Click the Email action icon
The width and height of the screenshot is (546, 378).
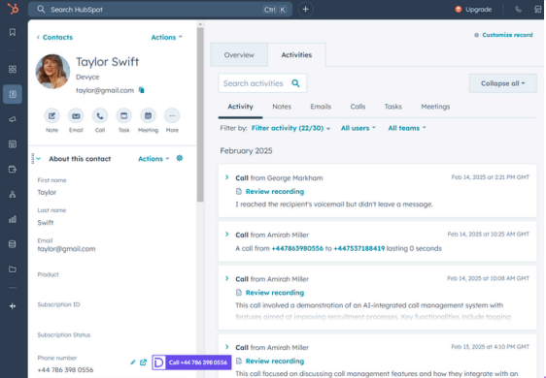76,116
